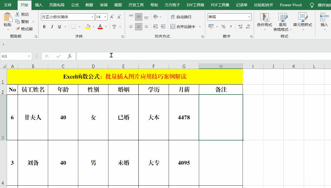Select the entire sheet corner button
331x188 pixels.
(4, 66)
